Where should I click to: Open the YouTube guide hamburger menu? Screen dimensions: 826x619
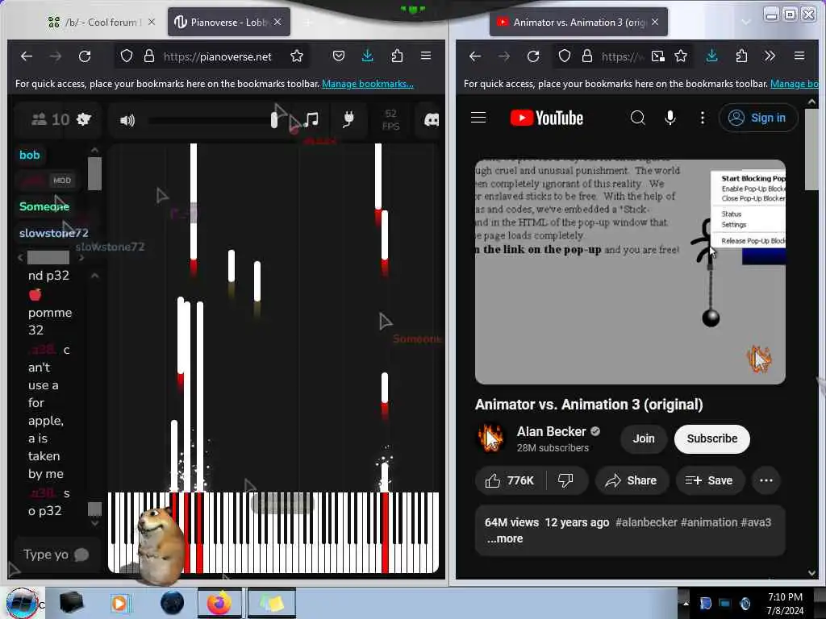click(478, 118)
